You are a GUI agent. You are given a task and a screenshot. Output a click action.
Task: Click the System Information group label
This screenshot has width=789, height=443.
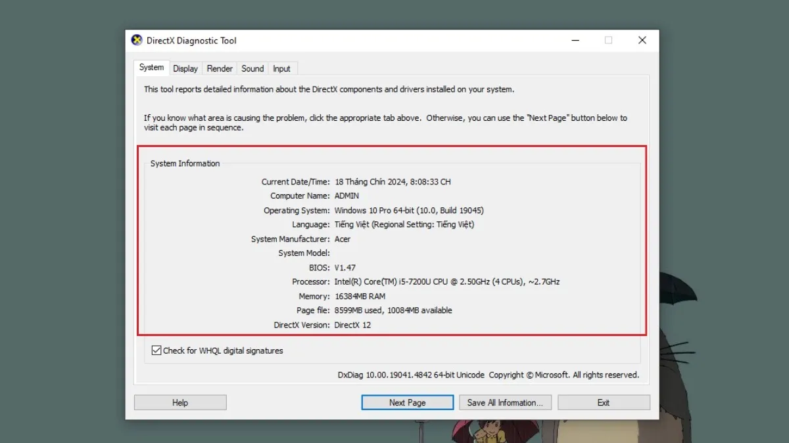pos(185,163)
